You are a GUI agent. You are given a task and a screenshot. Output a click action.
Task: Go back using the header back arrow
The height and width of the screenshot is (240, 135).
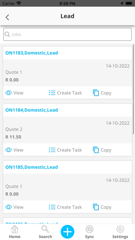pos(7,17)
